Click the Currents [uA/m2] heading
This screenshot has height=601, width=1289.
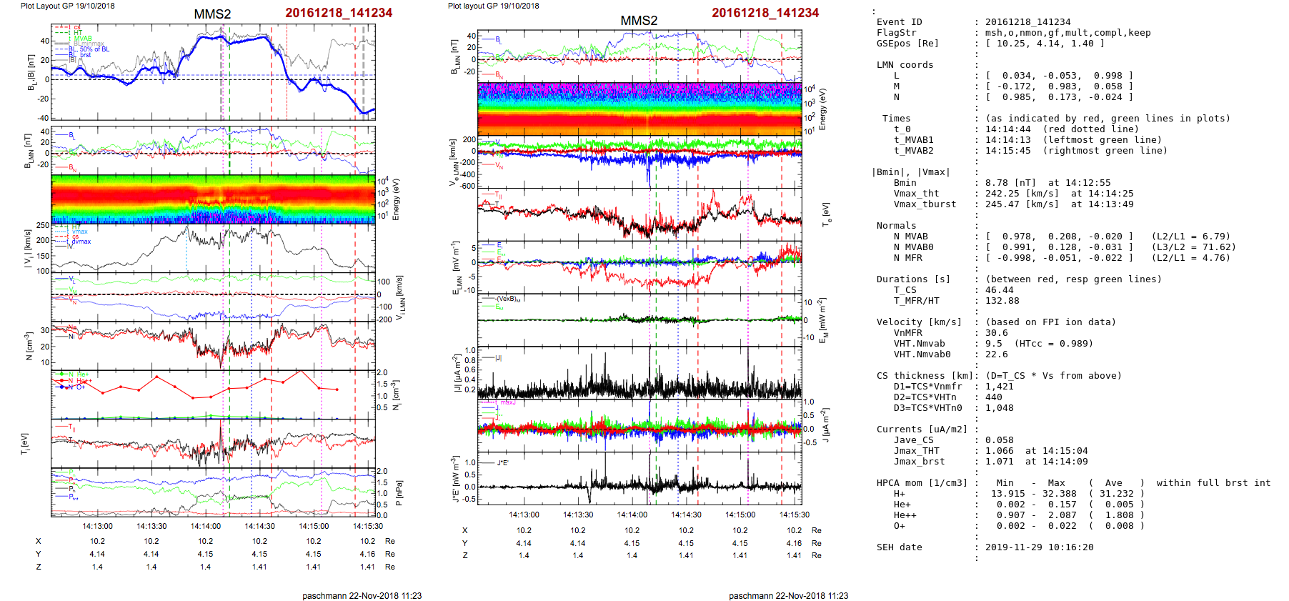(922, 429)
